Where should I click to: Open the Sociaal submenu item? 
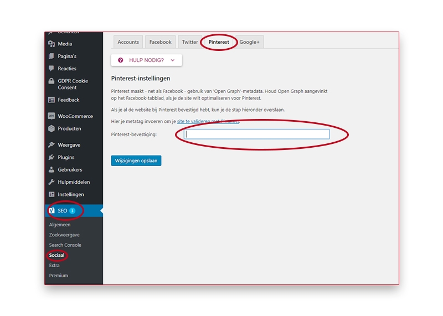(56, 255)
